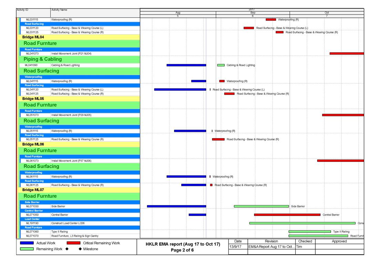
Task: Click activity ID ML071030
Action: [32, 206]
